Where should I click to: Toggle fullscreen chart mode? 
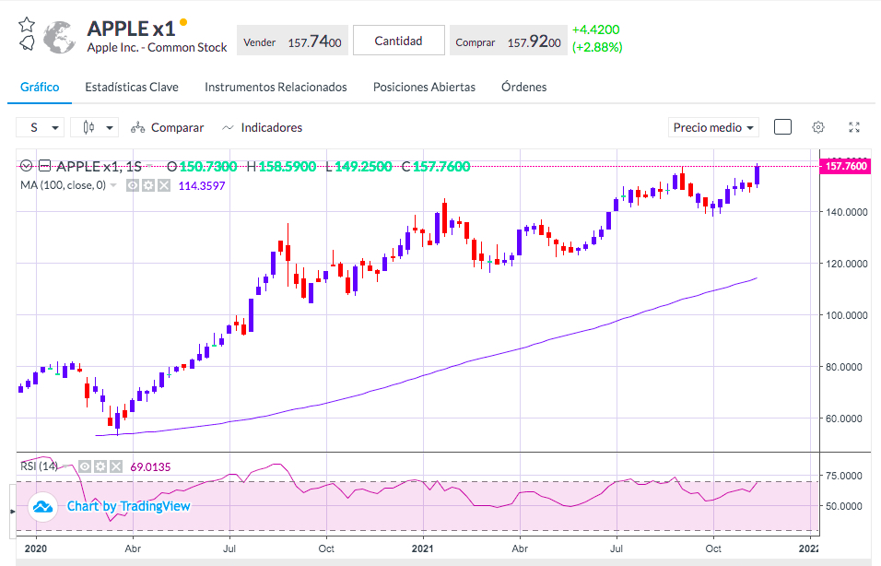click(x=854, y=127)
